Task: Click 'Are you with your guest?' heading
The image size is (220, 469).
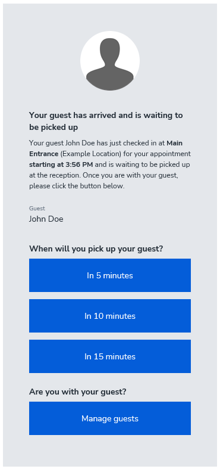Action: pos(78,392)
